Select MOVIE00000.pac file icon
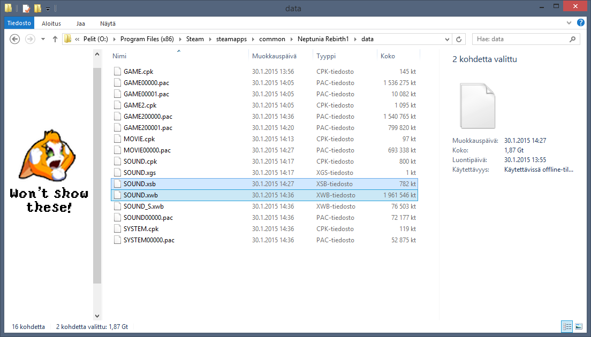The width and height of the screenshot is (591, 337). 118,150
